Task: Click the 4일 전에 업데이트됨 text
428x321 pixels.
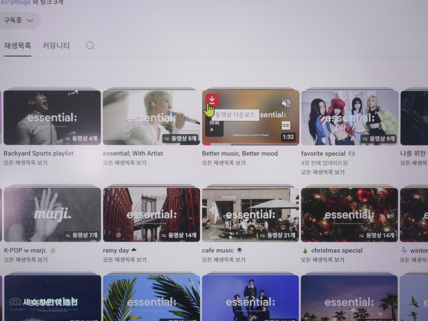Action: (x=324, y=163)
